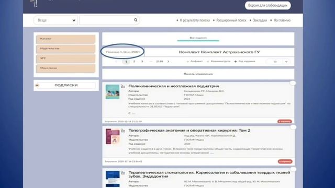Open the Везде search scope dropdown
Viewport: 335px width, 188px height.
[x=55, y=20]
